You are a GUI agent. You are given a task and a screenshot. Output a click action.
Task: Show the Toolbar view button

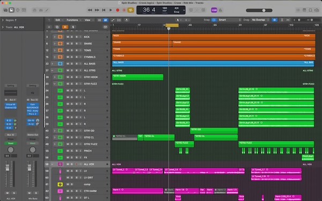pos(24,10)
